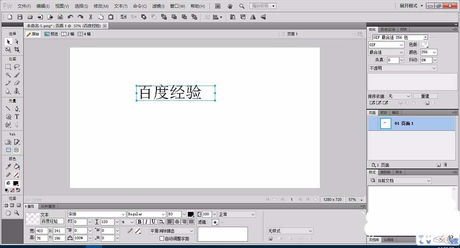The image size is (460, 248).
Task: Switch to 预览 preview view
Action: coord(51,34)
